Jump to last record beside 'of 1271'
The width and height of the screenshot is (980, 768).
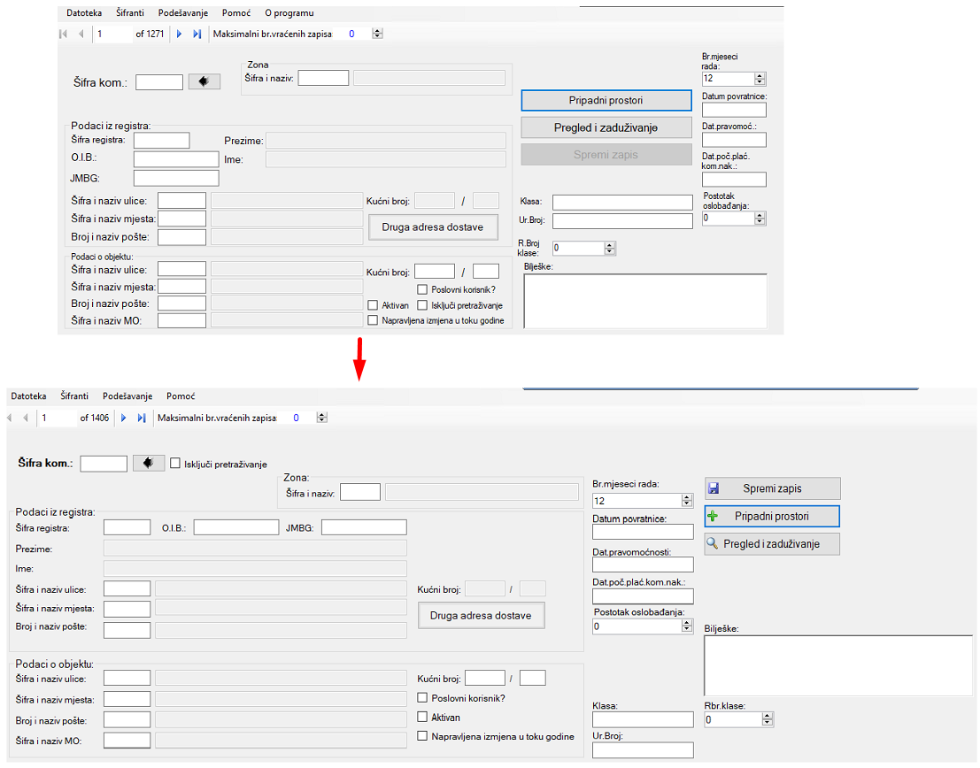pyautogui.click(x=197, y=34)
